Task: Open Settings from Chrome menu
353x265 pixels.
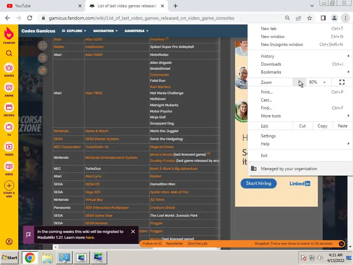Action: click(x=300, y=136)
